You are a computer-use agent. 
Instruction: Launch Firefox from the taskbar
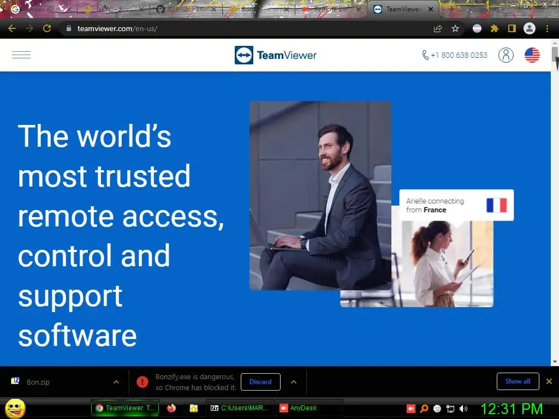[171, 408]
